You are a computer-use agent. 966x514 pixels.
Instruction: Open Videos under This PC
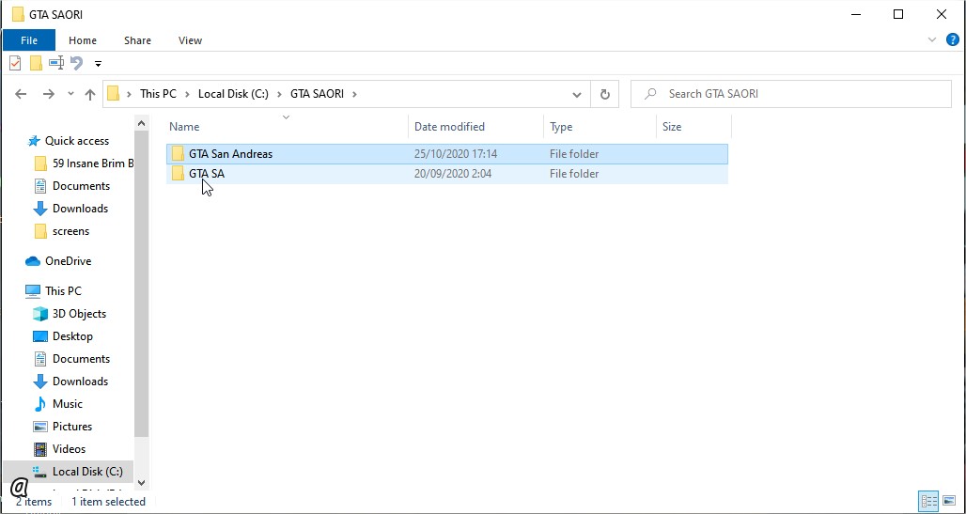[x=69, y=448]
